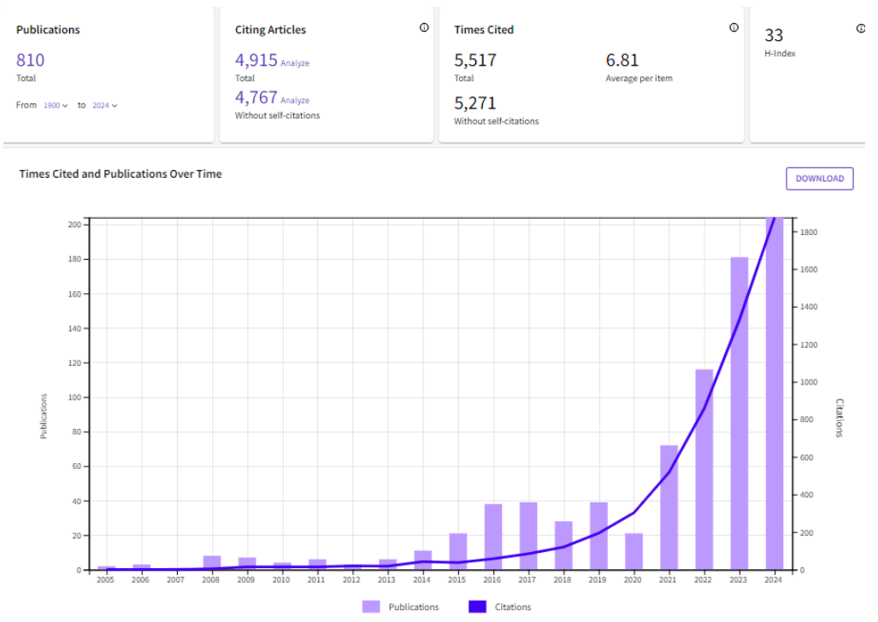This screenshot has height=622, width=878.
Task: Click Analyze next to 4,915 citing articles
Action: (x=295, y=63)
